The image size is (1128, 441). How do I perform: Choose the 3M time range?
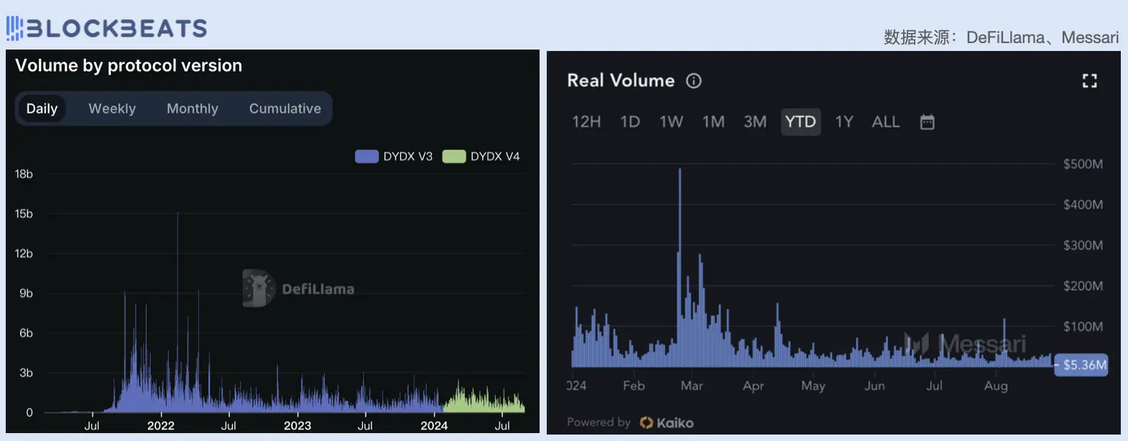pyautogui.click(x=754, y=122)
